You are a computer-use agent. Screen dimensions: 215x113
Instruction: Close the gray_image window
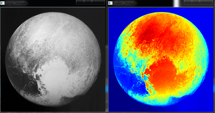pos(98,2)
